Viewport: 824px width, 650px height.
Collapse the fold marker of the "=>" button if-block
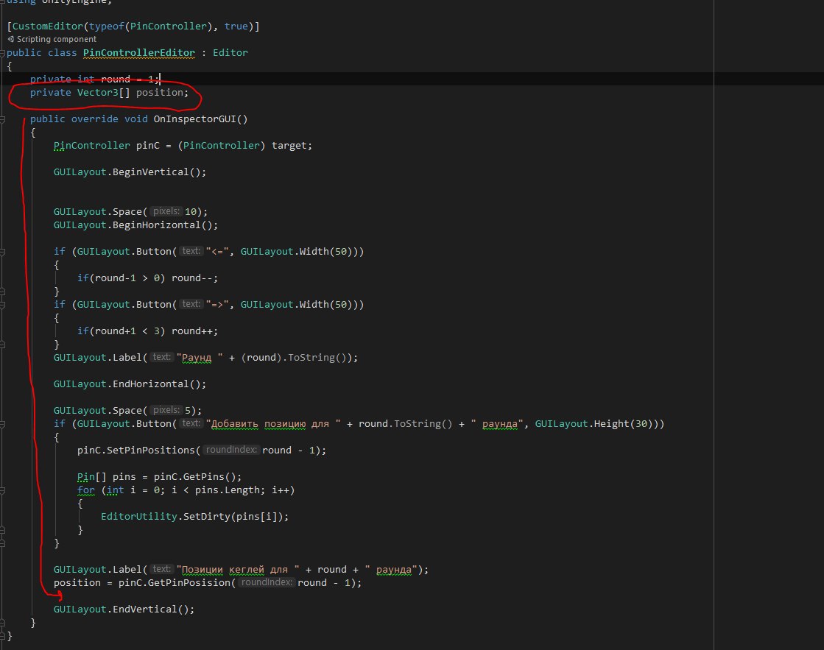[3, 305]
